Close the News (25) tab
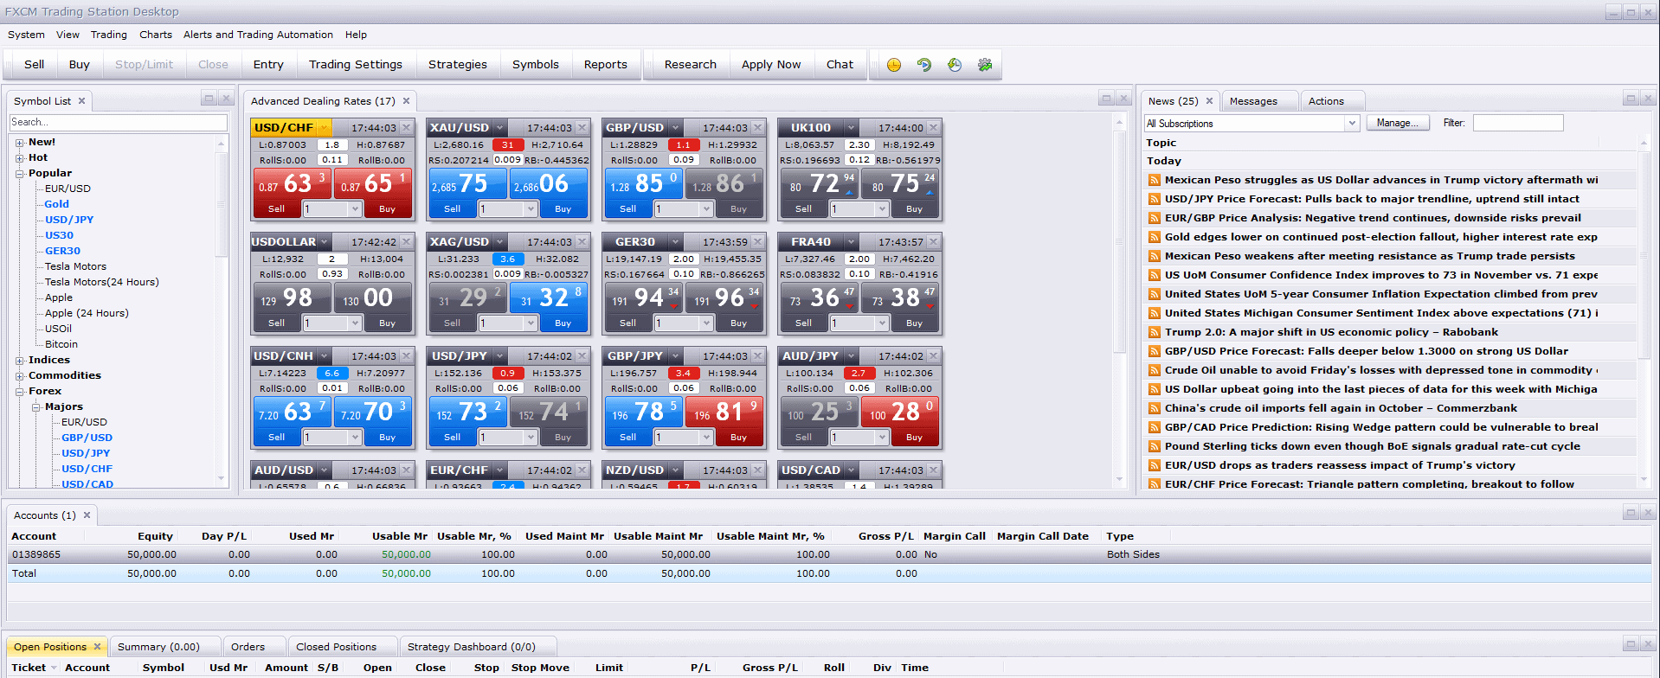Viewport: 1660px width, 678px height. (x=1209, y=101)
